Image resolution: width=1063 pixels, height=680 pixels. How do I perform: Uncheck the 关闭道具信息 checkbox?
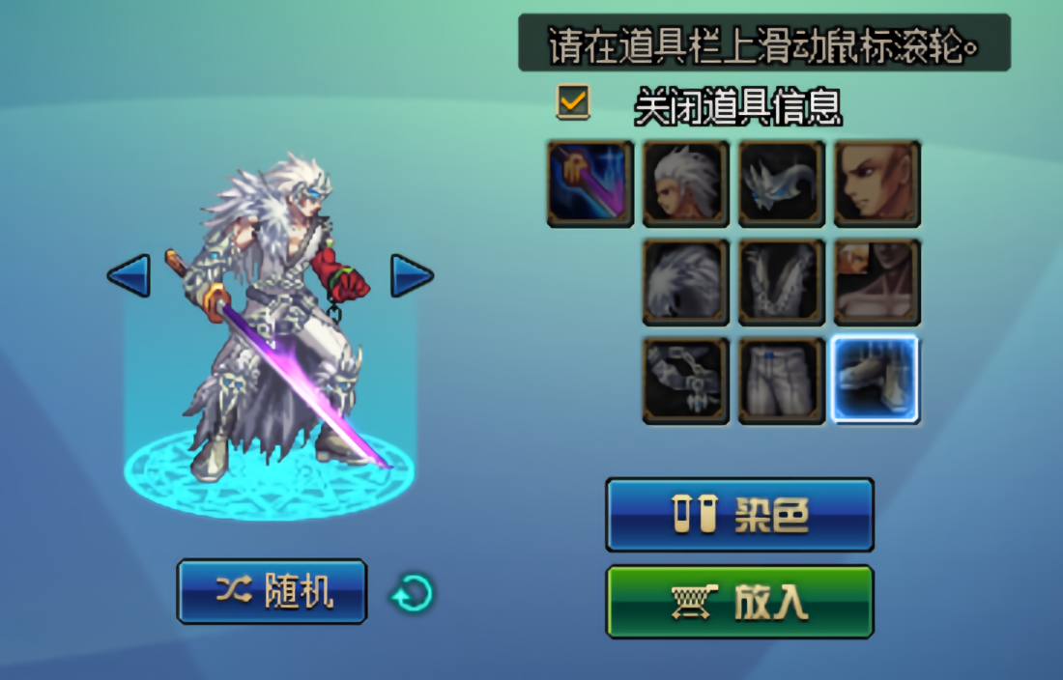point(573,101)
